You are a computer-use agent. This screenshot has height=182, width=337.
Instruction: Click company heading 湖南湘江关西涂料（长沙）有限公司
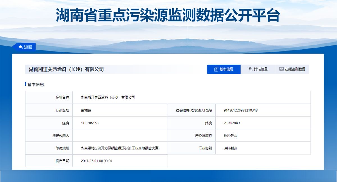[67, 69]
